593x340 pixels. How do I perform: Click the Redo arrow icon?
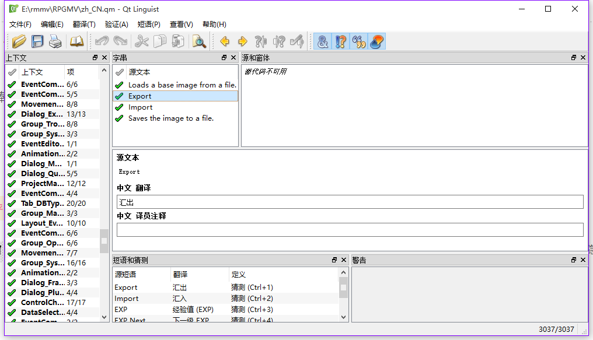tap(120, 41)
